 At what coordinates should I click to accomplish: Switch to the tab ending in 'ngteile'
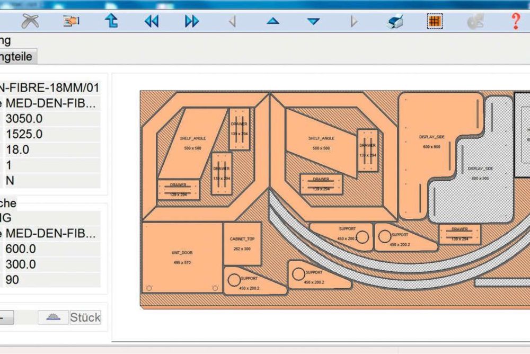click(17, 56)
